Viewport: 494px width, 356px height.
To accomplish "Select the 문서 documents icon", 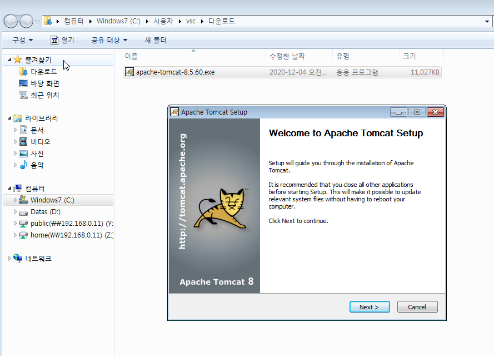I will [x=24, y=130].
